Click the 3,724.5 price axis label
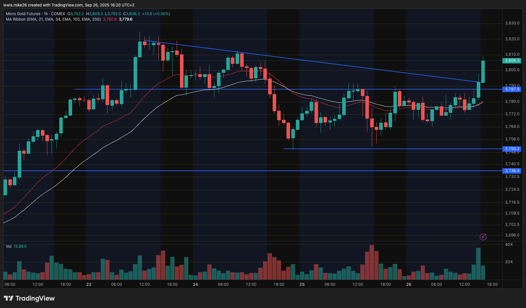Screen dimensions: 526x308 (x=512, y=190)
